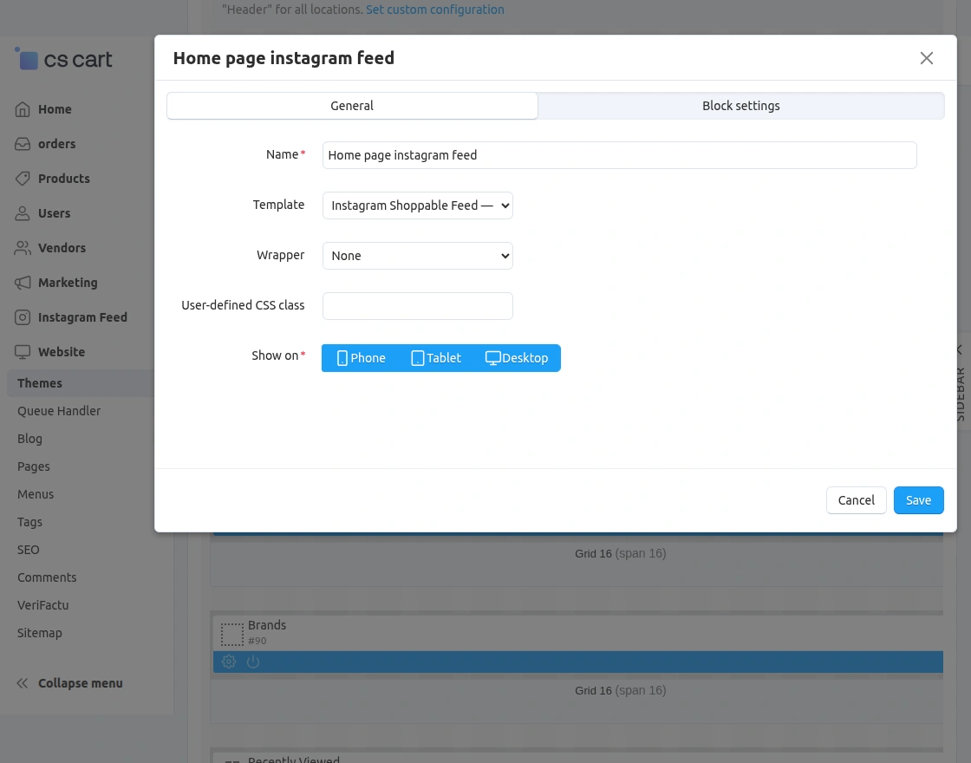971x763 pixels.
Task: Click the Users person icon
Action: (x=23, y=213)
